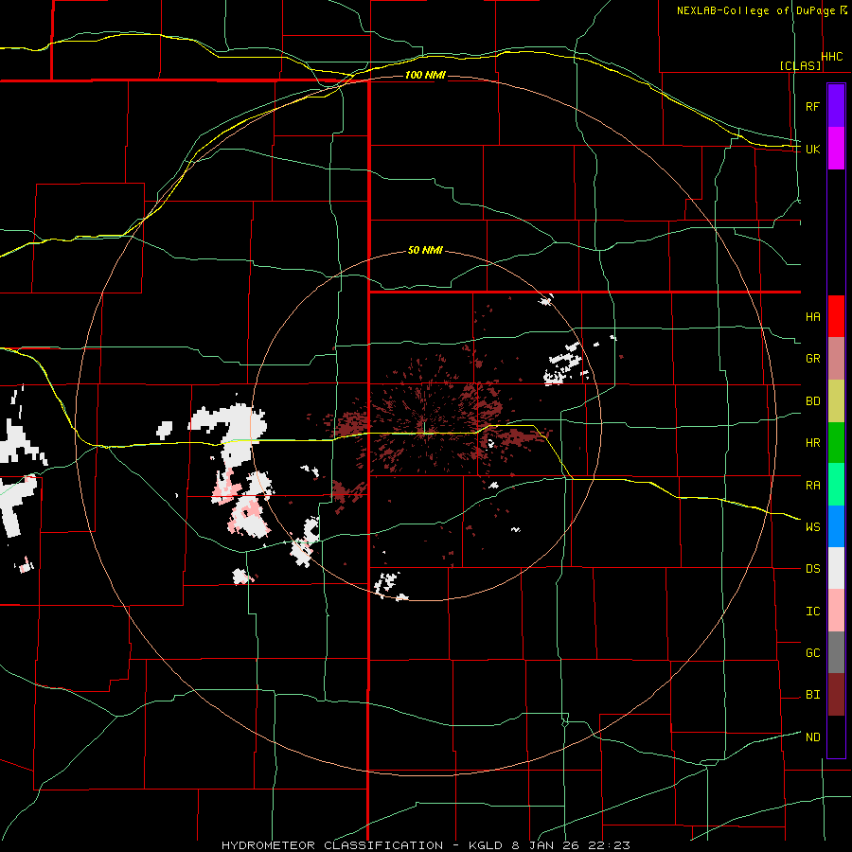
Task: Click the GR legend label
Action: click(813, 359)
